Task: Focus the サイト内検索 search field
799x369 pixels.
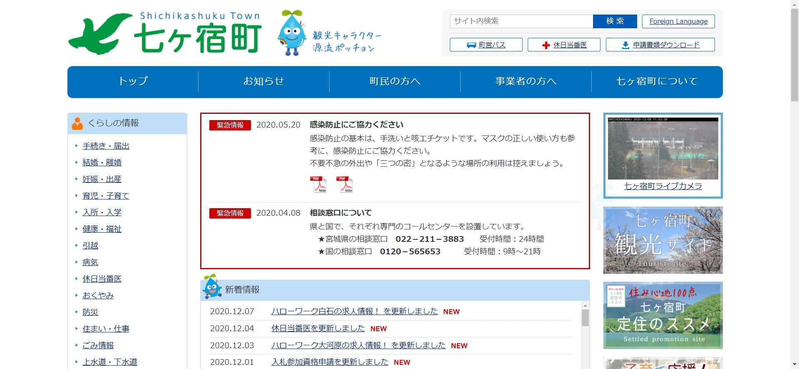Action: (x=521, y=21)
